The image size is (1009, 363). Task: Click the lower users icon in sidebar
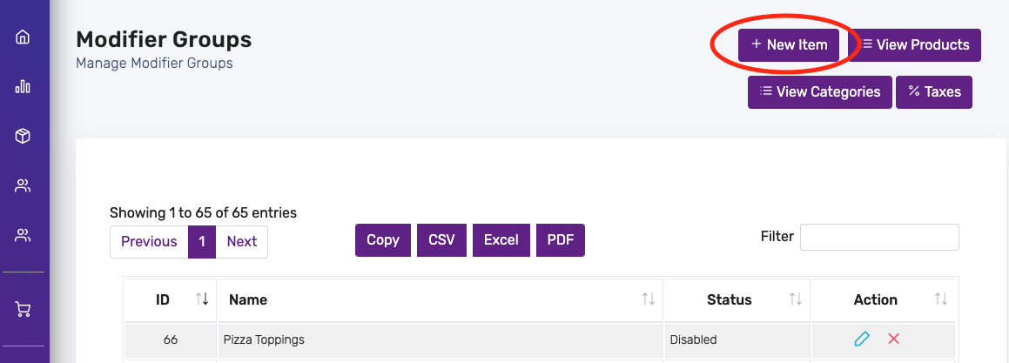(23, 236)
